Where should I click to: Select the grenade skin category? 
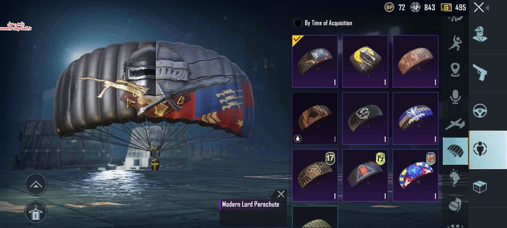[x=455, y=205]
